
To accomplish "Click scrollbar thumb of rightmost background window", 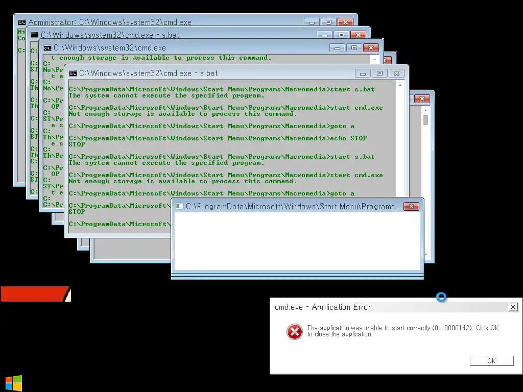I will (425, 120).
